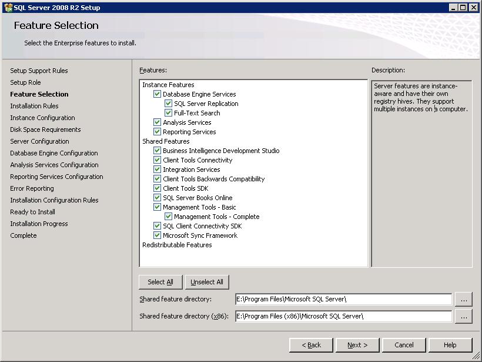Uncheck Business Intelligence Development Studio
Image resolution: width=482 pixels, height=362 pixels.
pyautogui.click(x=157, y=151)
